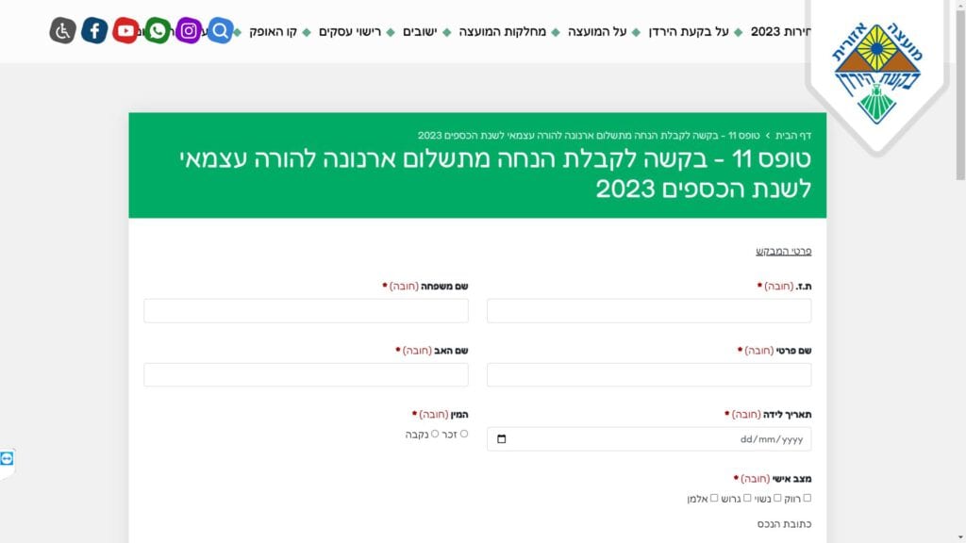This screenshot has height=543, width=966.
Task: Click the ת.ז. ID input field
Action: click(x=649, y=311)
